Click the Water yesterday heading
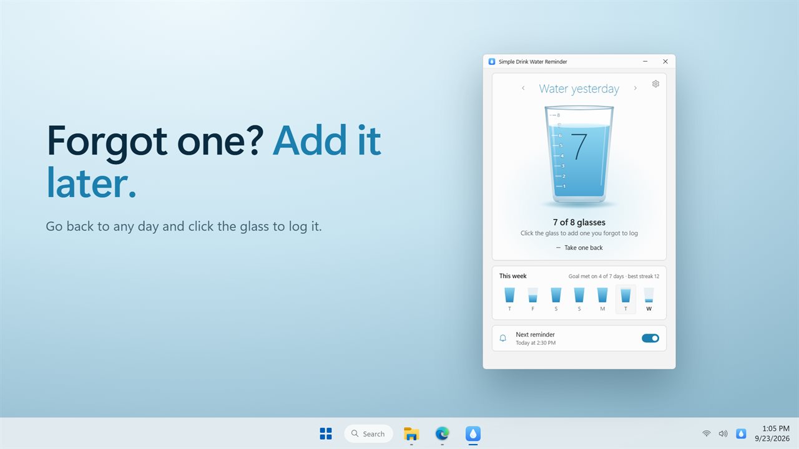This screenshot has width=799, height=449. pyautogui.click(x=579, y=89)
